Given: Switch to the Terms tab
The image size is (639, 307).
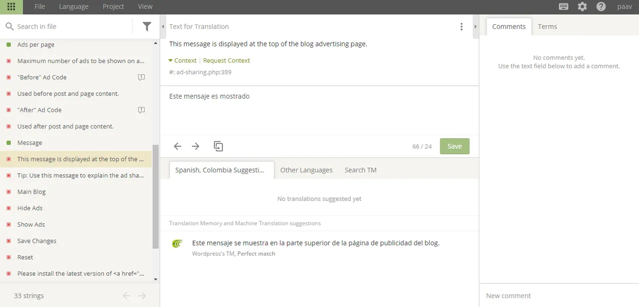Looking at the screenshot, I should pos(547,26).
